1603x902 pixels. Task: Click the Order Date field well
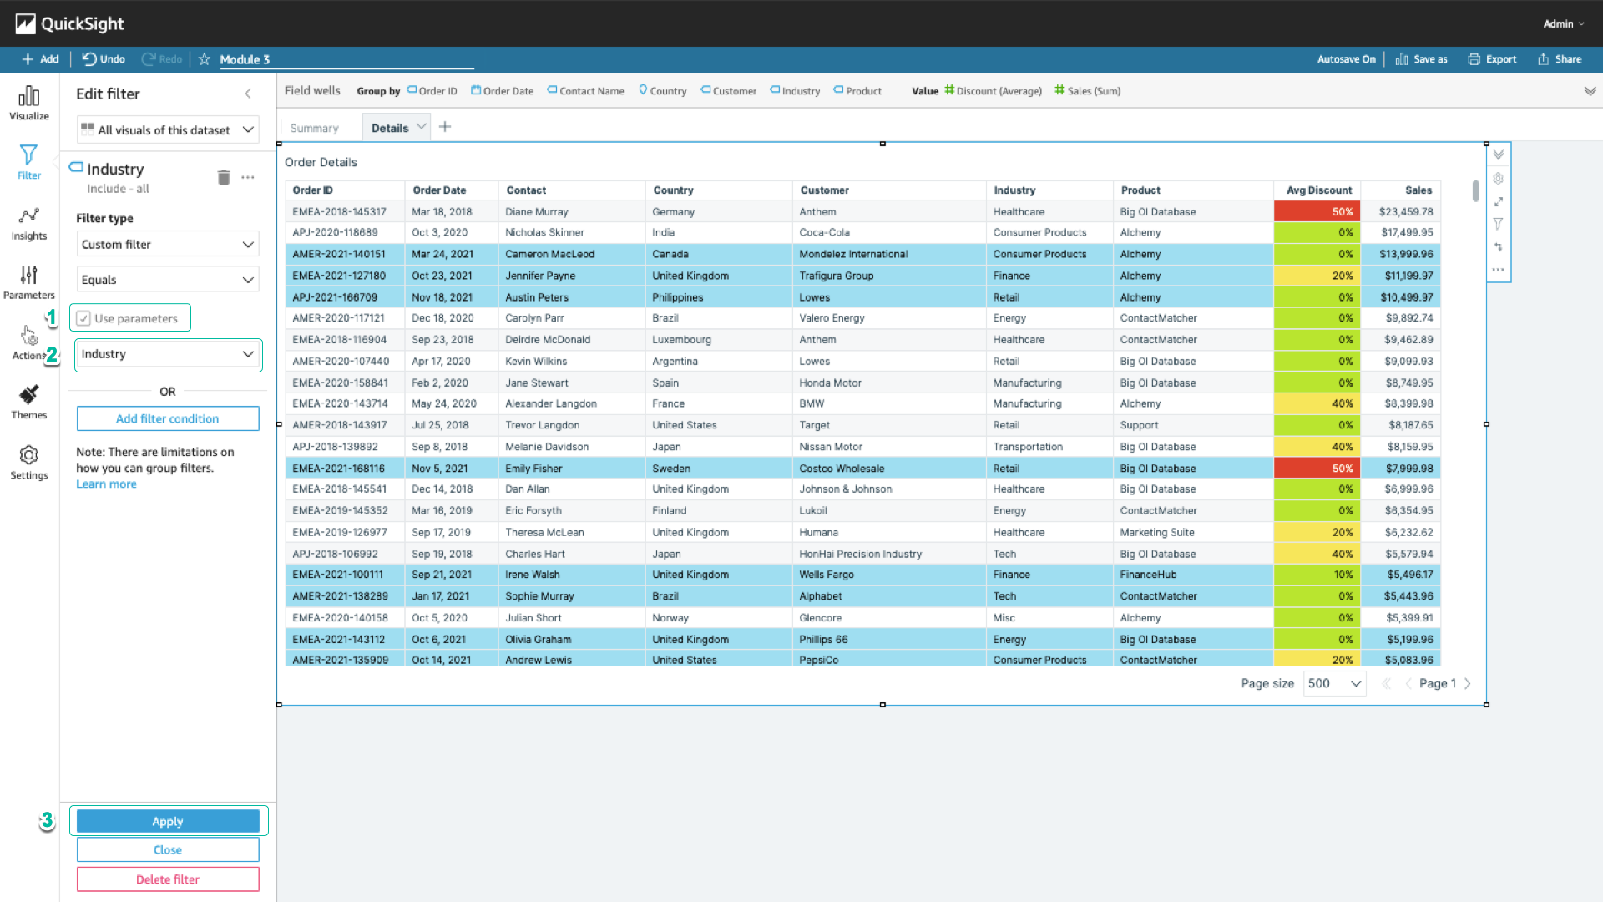tap(502, 91)
